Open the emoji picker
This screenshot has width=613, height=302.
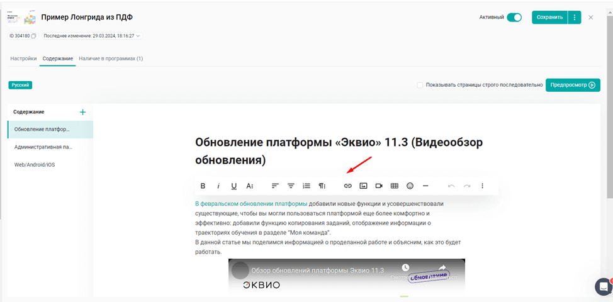click(410, 186)
